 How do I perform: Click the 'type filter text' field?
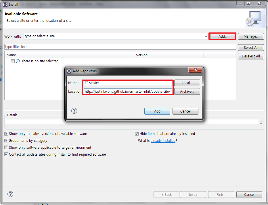[120, 47]
